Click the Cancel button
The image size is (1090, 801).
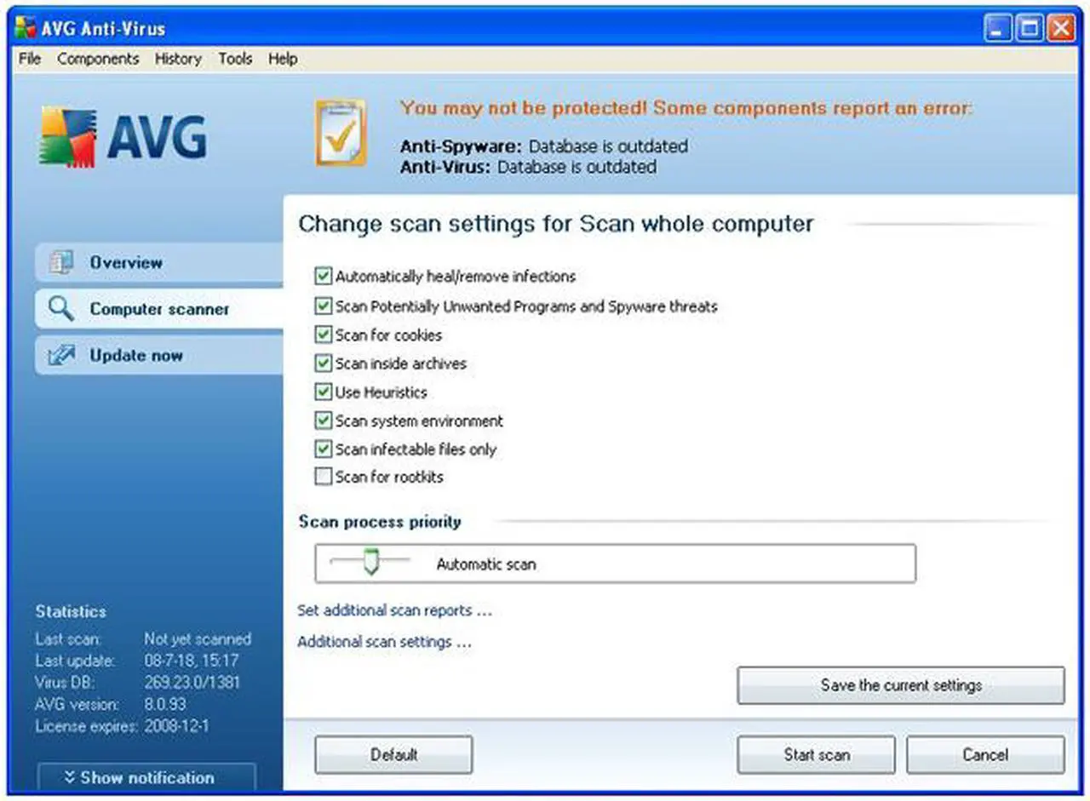(x=985, y=755)
